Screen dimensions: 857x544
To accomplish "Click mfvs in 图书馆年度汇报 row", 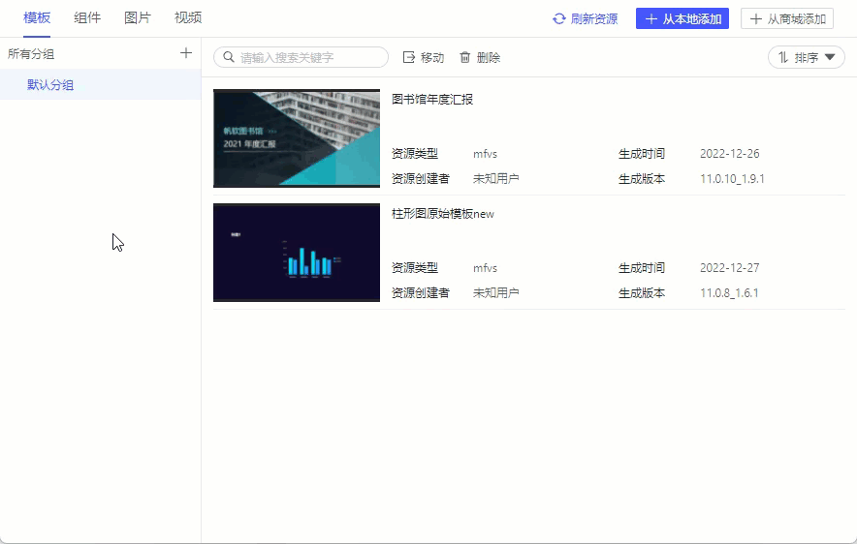I will tap(485, 154).
